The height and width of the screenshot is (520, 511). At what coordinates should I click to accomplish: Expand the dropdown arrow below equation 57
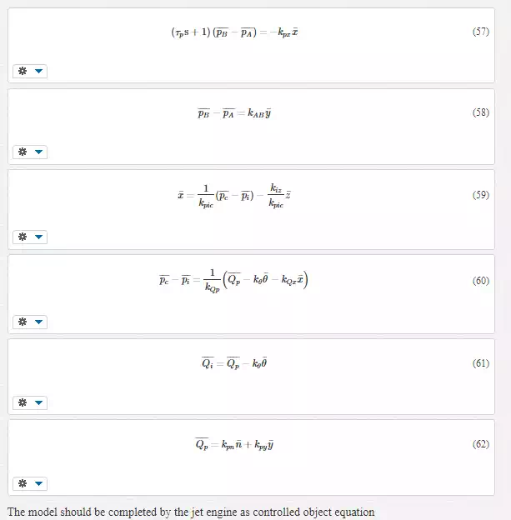(x=39, y=71)
